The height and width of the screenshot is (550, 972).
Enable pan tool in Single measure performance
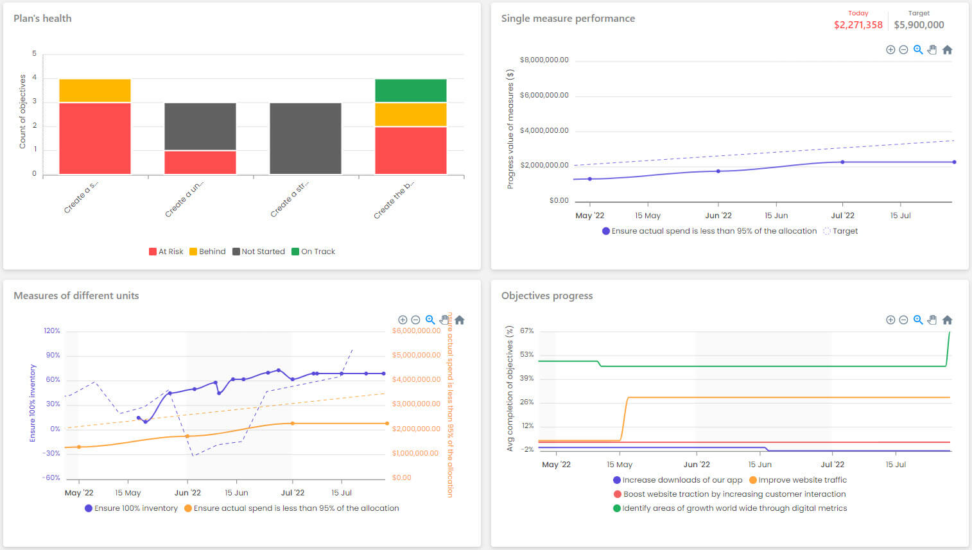click(932, 50)
